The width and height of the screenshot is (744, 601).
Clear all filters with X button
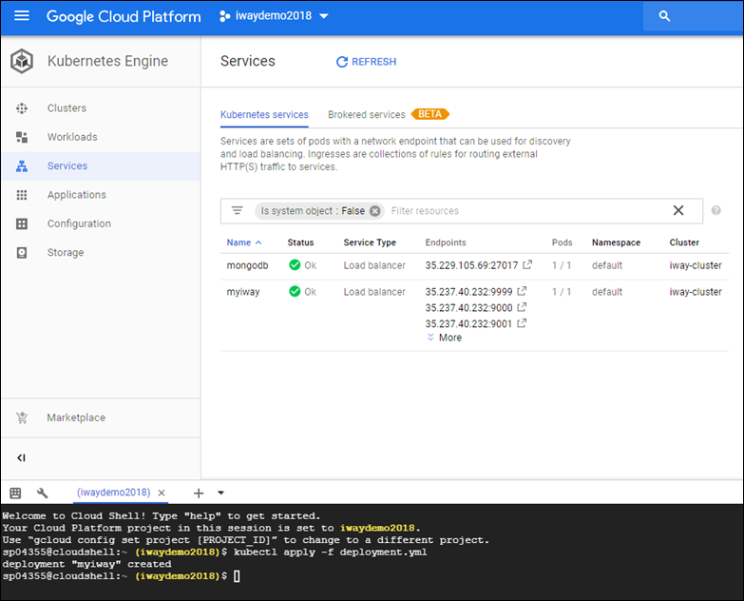(678, 210)
